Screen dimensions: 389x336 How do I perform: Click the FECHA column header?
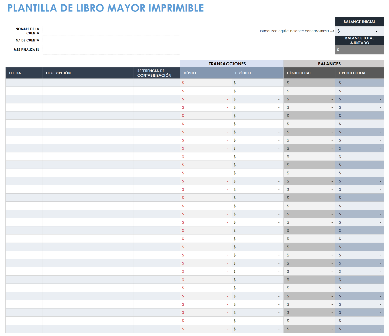[24, 73]
